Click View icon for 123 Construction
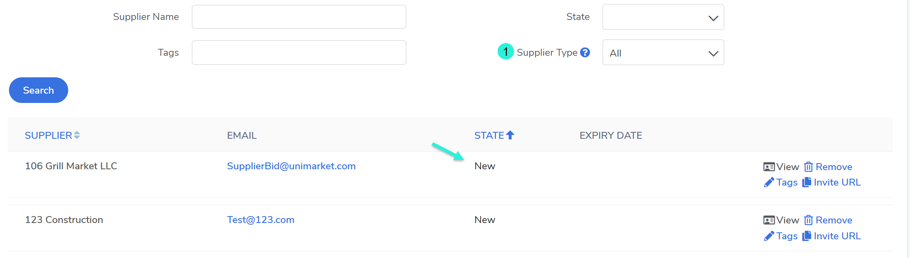Screen dimensions: 910x258 tap(769, 220)
